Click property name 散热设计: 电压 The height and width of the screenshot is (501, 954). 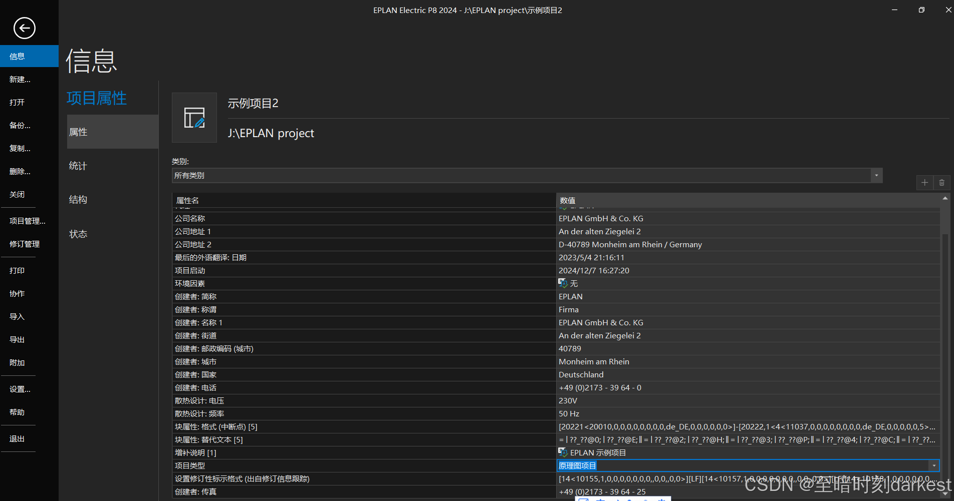tap(364, 400)
